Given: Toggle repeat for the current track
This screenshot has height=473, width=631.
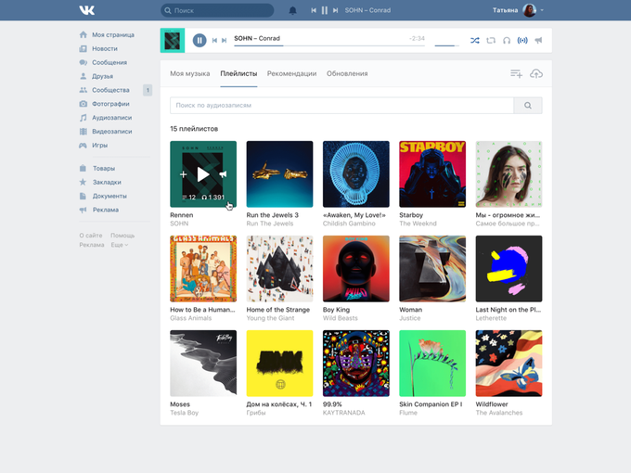Looking at the screenshot, I should tap(491, 40).
